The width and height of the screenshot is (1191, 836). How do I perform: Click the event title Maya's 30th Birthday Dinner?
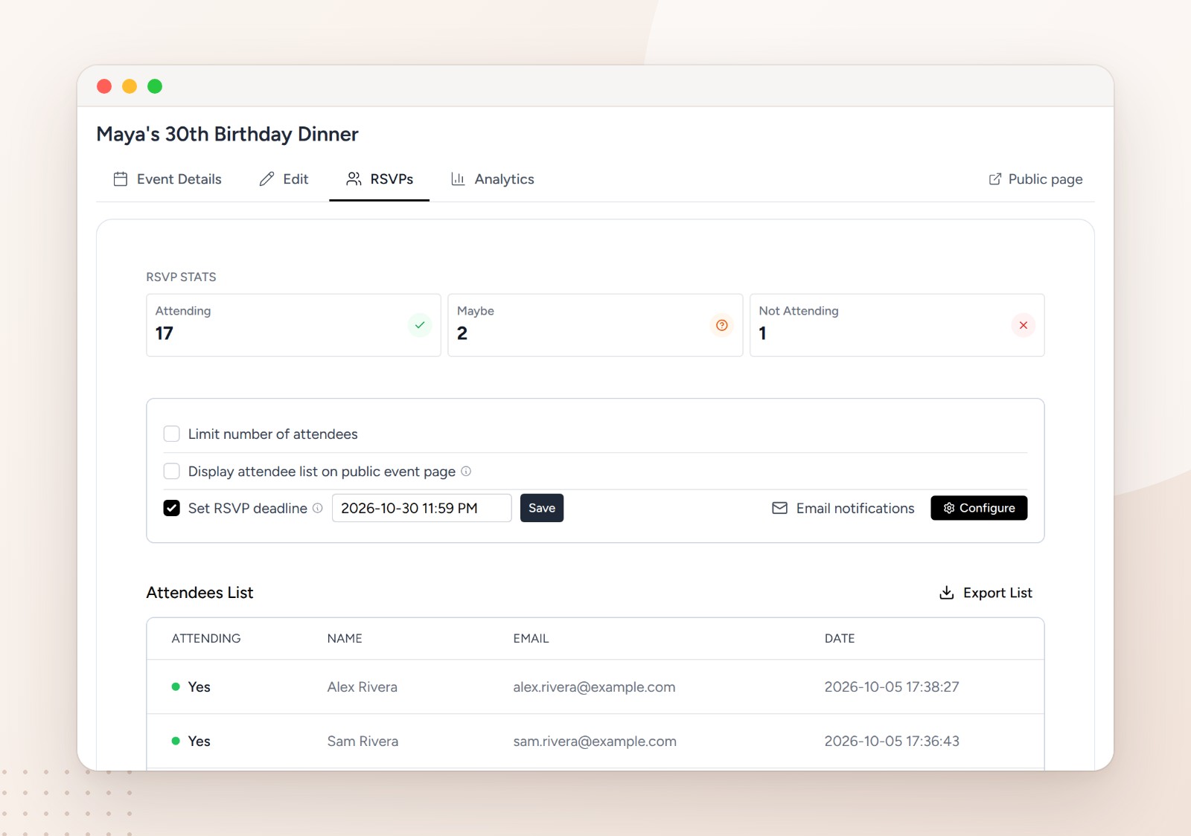point(228,134)
